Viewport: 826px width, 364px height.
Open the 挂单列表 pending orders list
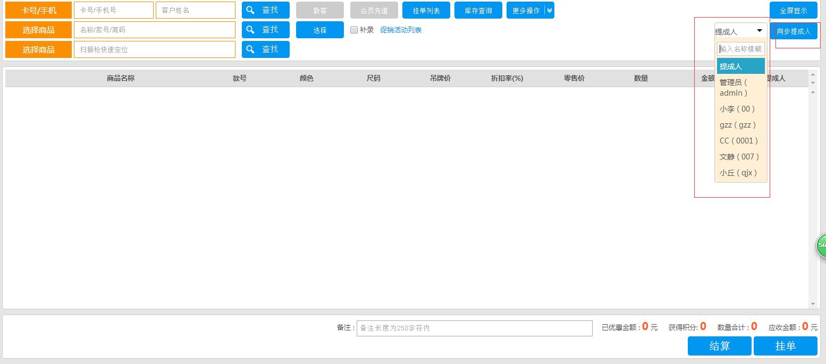[x=426, y=10]
